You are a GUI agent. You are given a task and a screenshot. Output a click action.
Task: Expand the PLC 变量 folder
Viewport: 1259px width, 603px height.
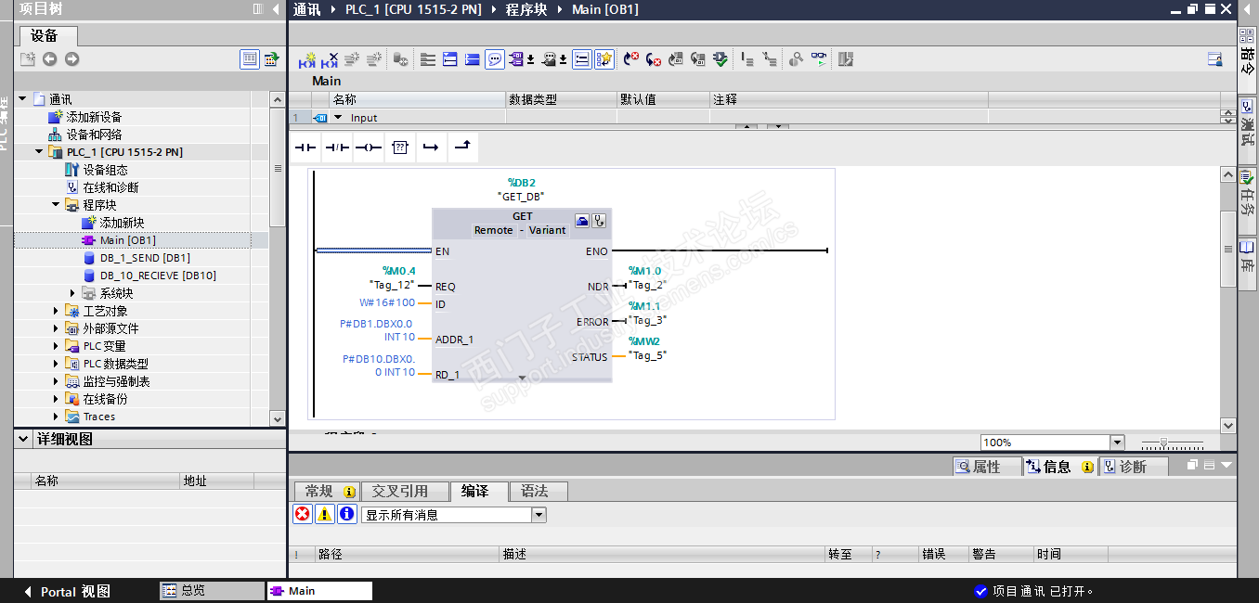(56, 346)
